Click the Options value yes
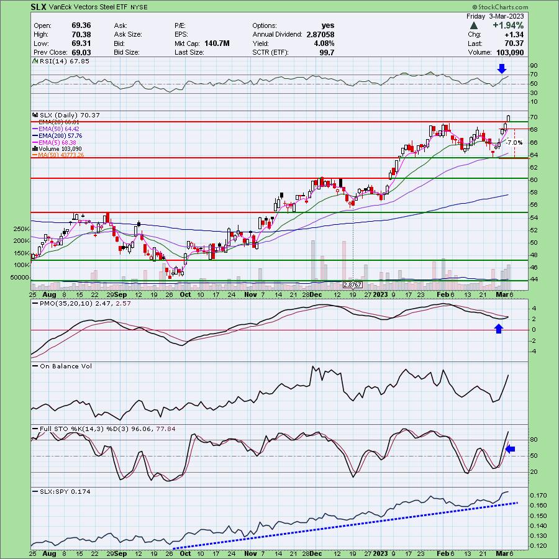 (x=327, y=25)
